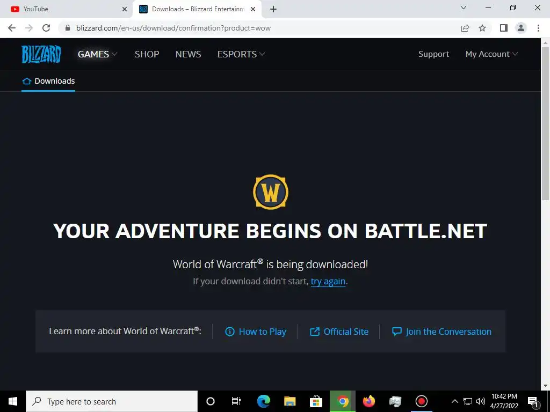The image size is (550, 412).
Task: Click the browser forward arrow
Action: pyautogui.click(x=29, y=28)
